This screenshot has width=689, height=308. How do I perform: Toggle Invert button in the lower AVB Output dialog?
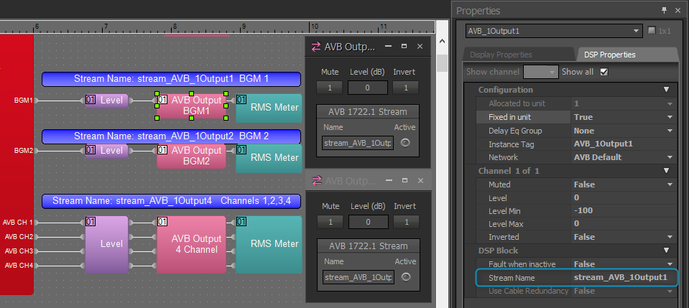407,222
